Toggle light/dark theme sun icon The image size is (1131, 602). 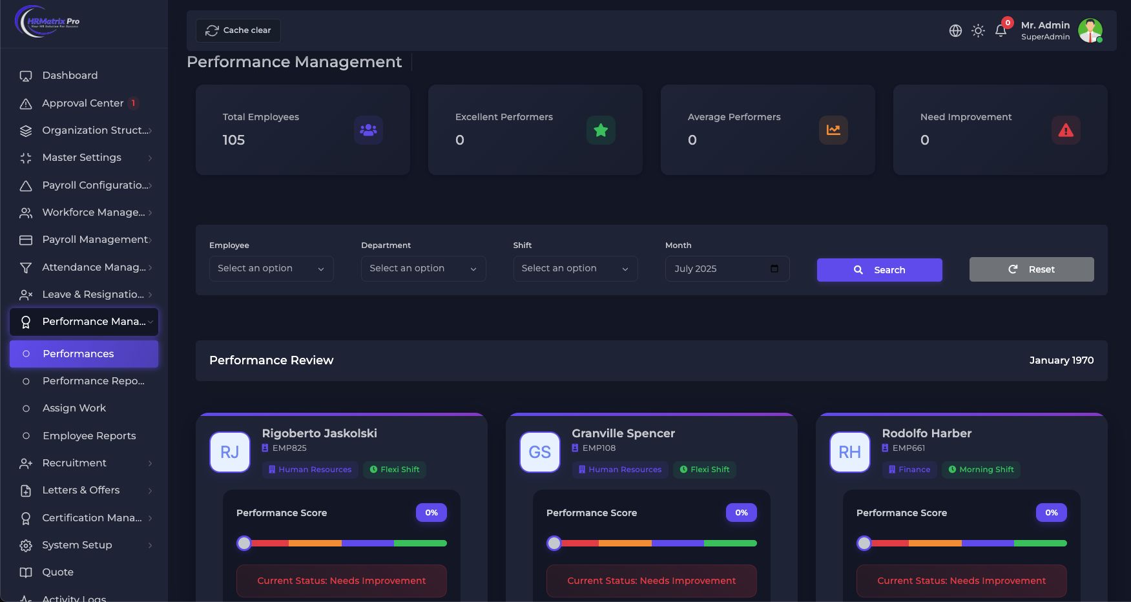pyautogui.click(x=978, y=30)
